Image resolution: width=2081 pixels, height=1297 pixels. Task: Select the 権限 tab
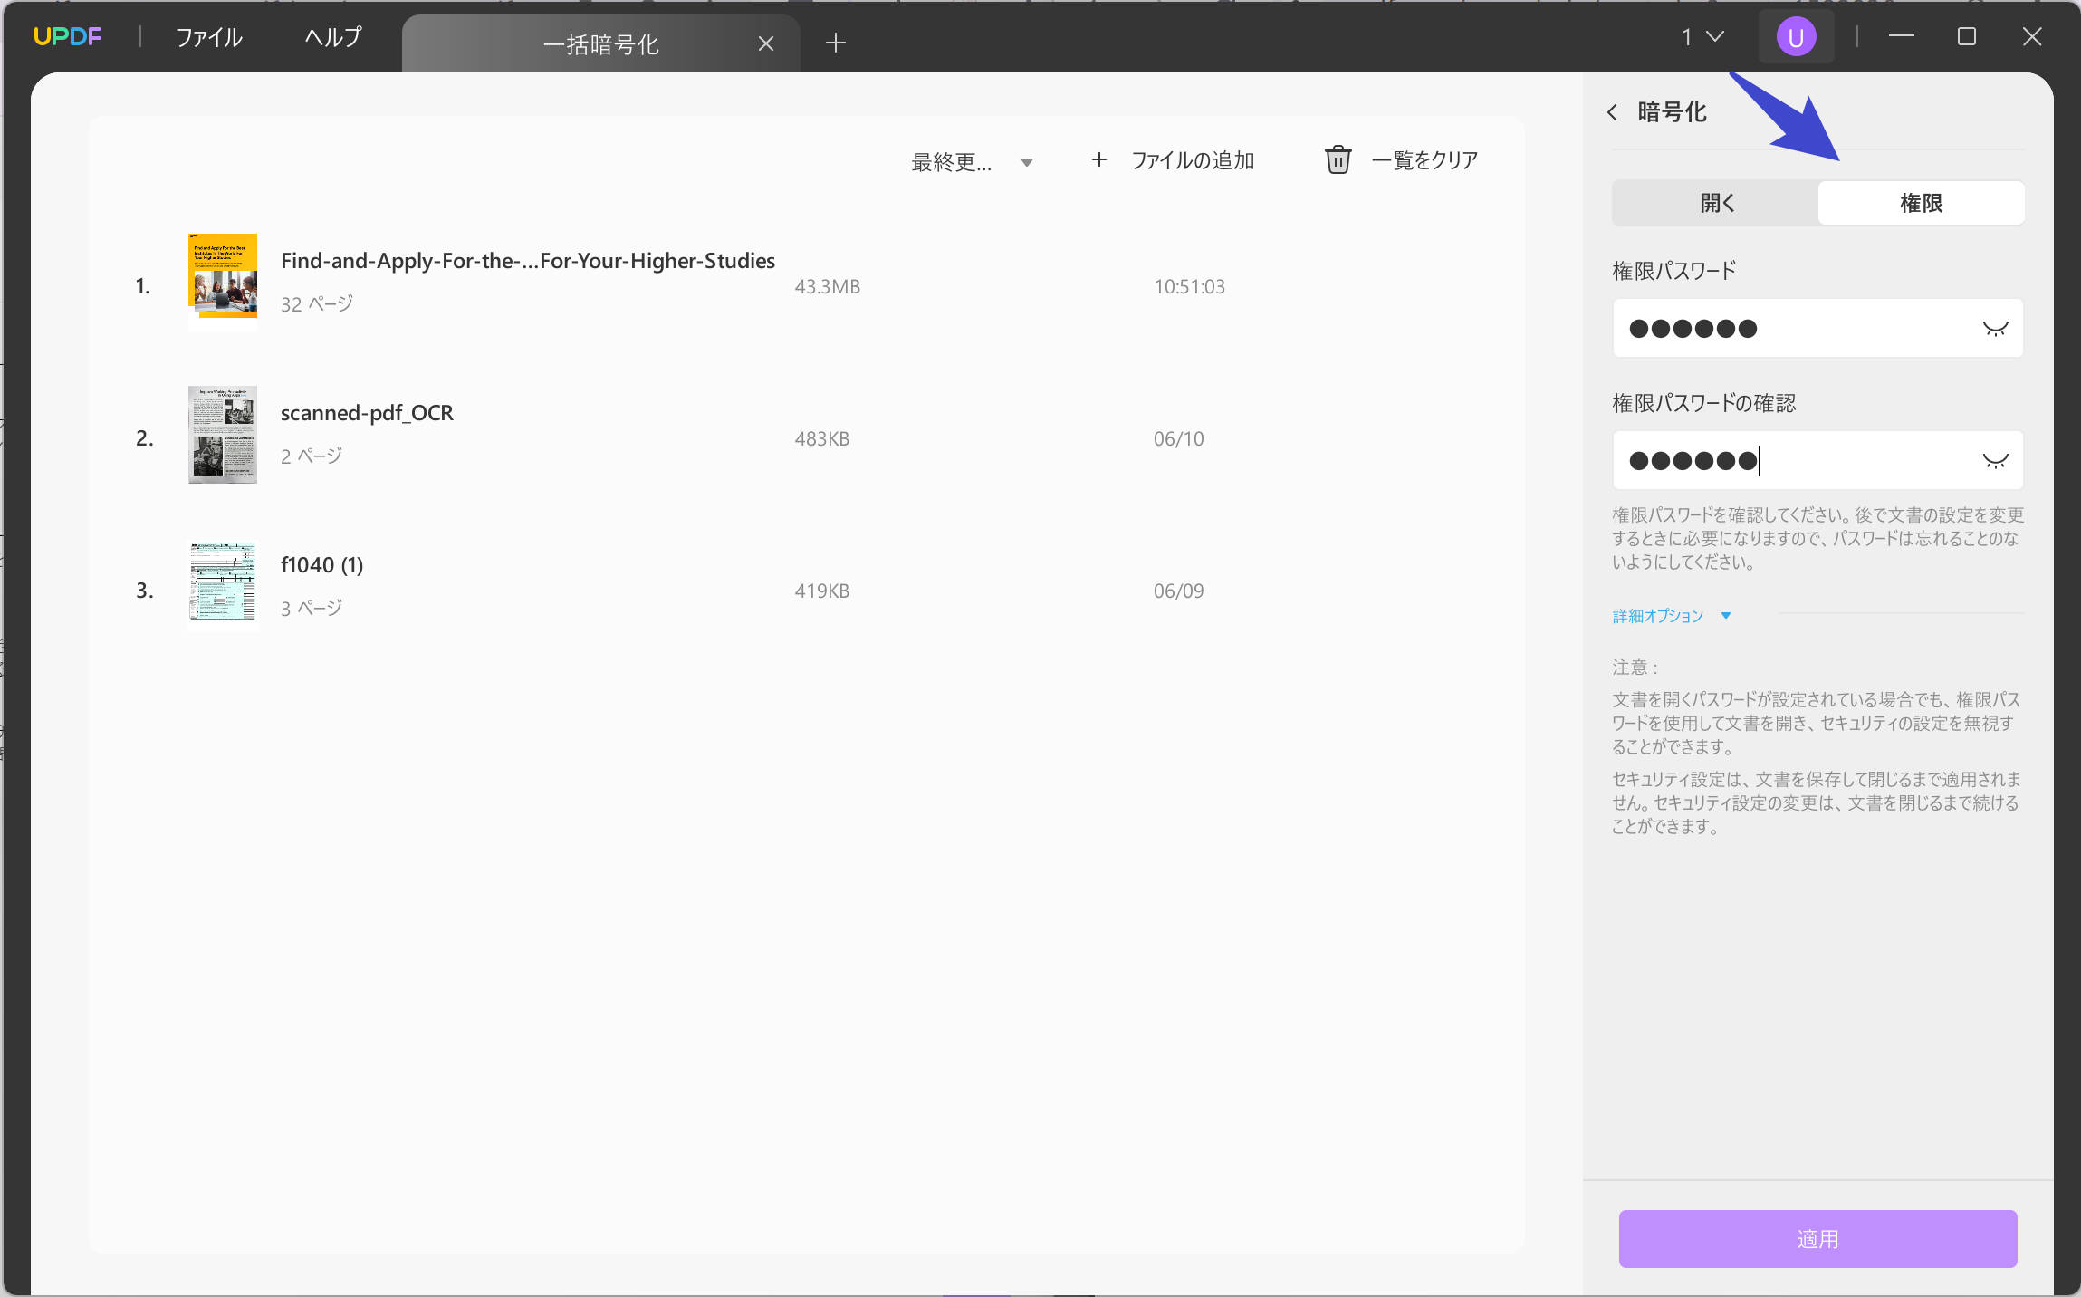[1921, 203]
